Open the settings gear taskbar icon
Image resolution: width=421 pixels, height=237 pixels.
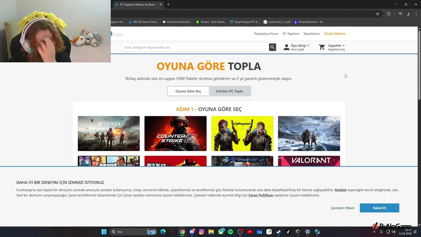[x=308, y=232]
